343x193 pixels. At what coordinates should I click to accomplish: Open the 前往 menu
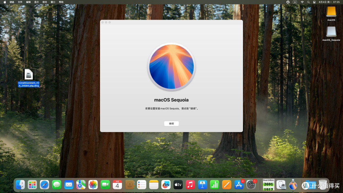tap(45, 2)
